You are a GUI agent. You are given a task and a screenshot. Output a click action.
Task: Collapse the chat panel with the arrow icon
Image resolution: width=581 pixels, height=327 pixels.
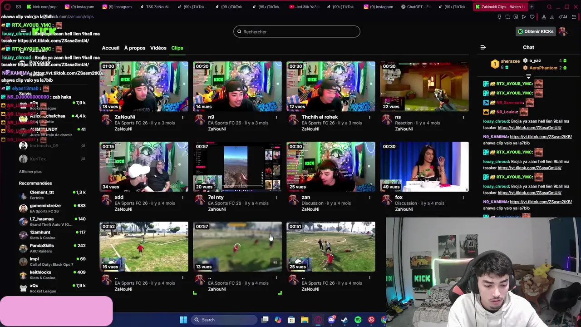click(483, 47)
